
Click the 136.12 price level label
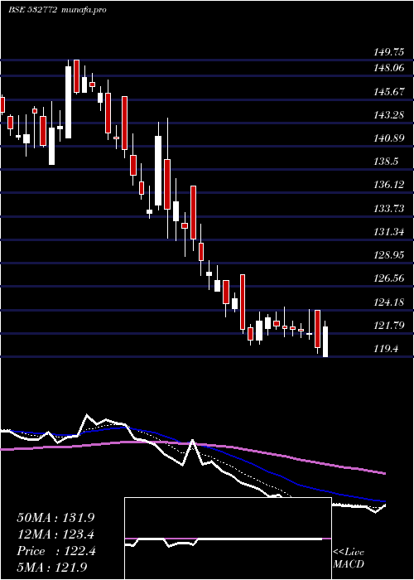click(x=389, y=186)
